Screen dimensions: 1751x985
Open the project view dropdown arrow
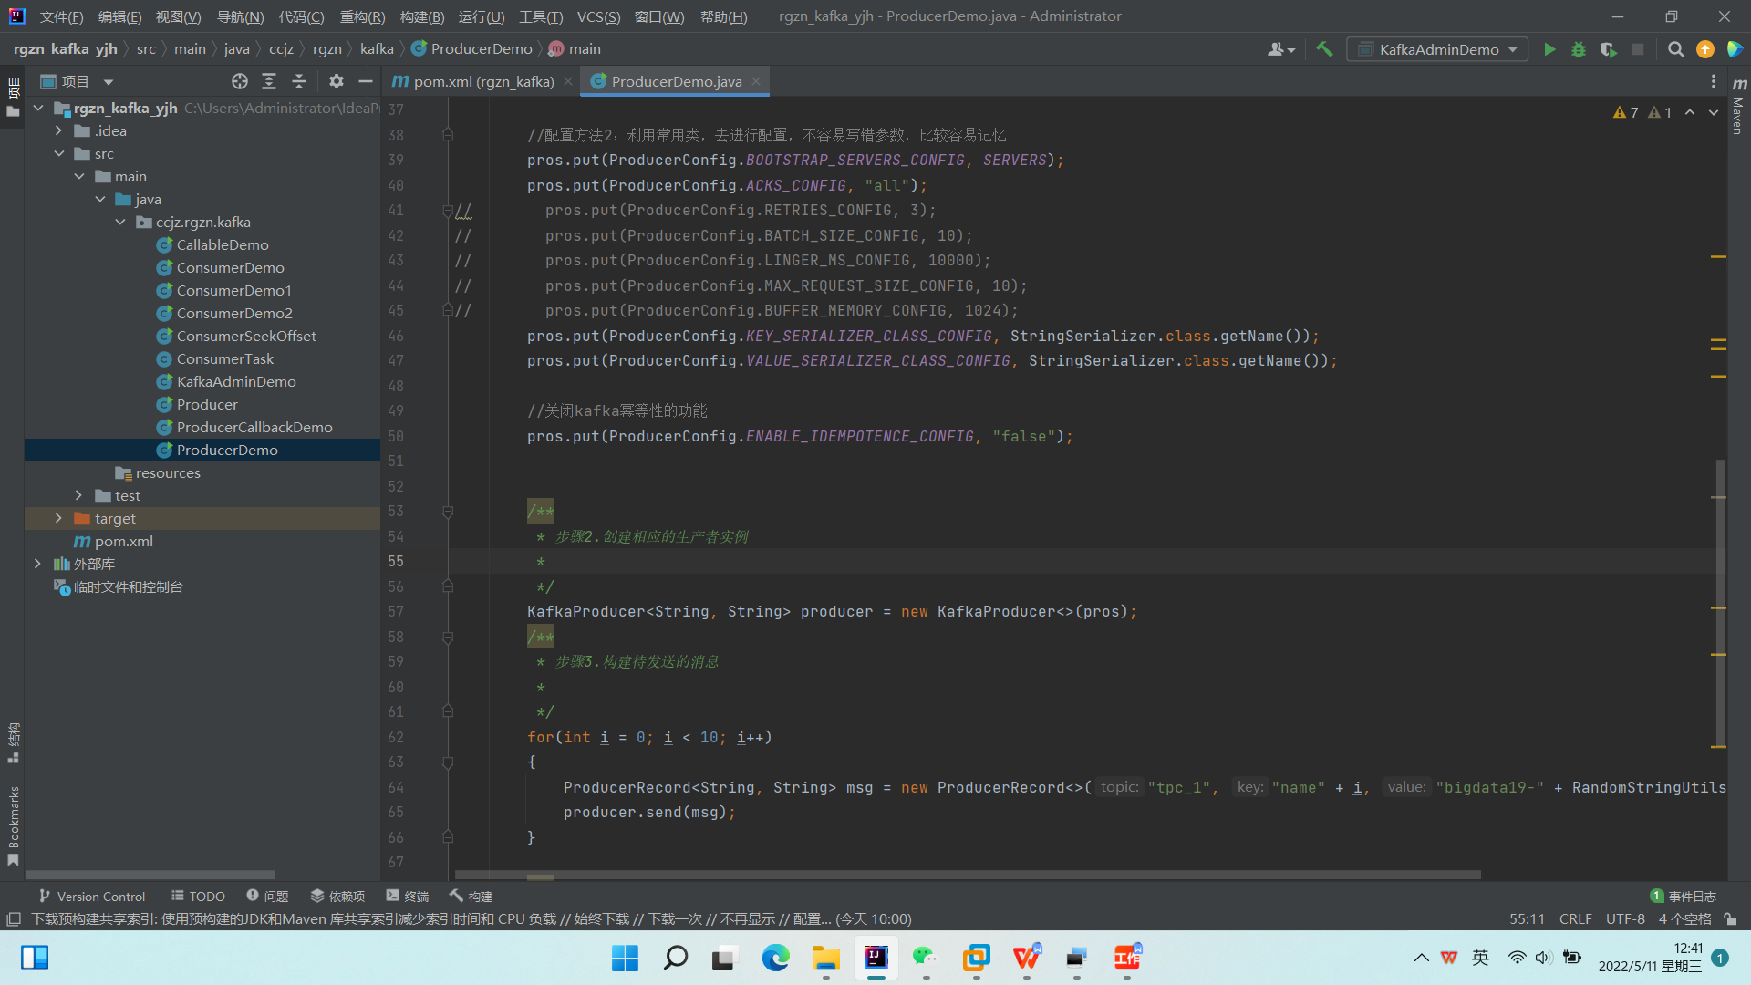109,82
